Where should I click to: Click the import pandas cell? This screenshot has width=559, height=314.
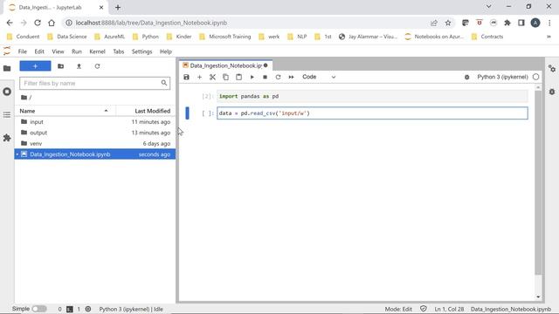click(372, 96)
